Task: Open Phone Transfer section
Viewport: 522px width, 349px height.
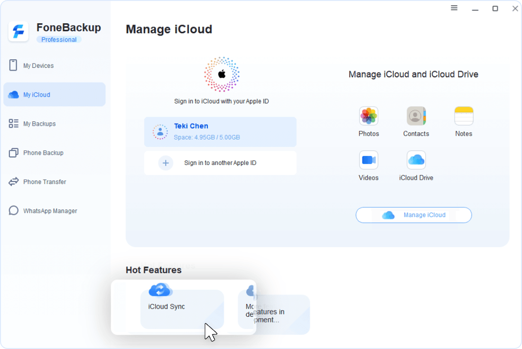Action: click(45, 182)
